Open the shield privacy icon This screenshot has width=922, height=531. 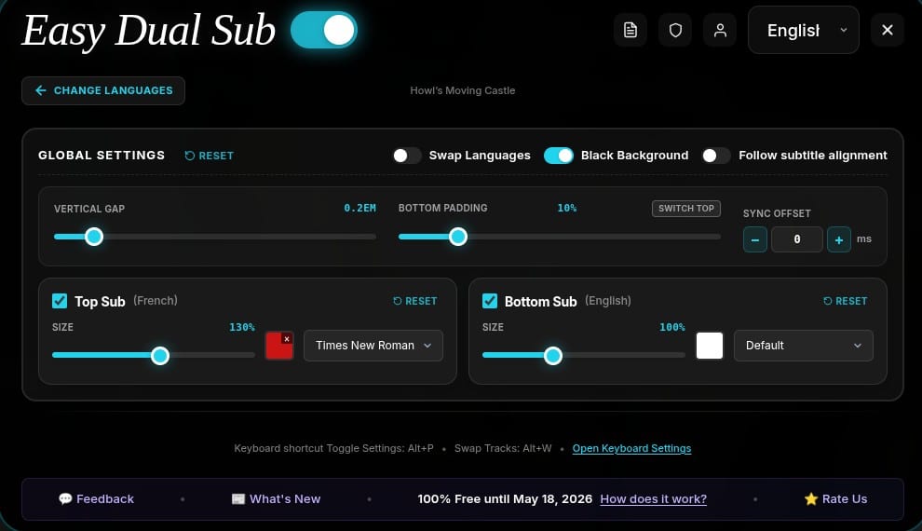(x=675, y=30)
